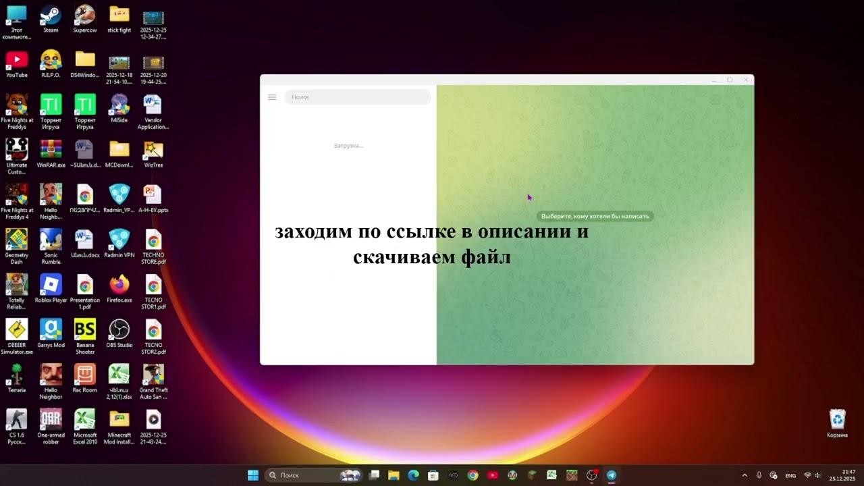
Task: Open volume control in system tray
Action: [817, 475]
